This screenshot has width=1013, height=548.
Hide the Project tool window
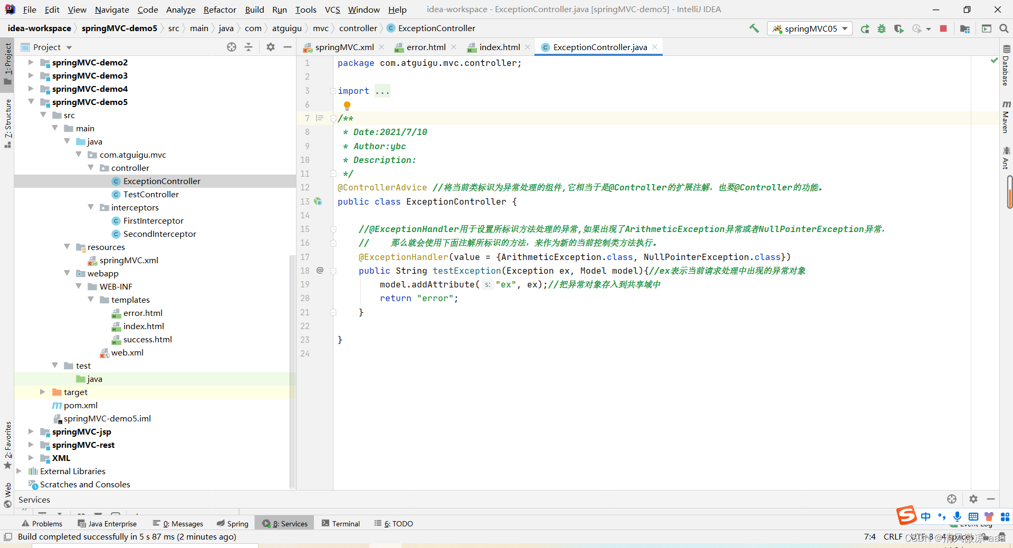pyautogui.click(x=288, y=47)
